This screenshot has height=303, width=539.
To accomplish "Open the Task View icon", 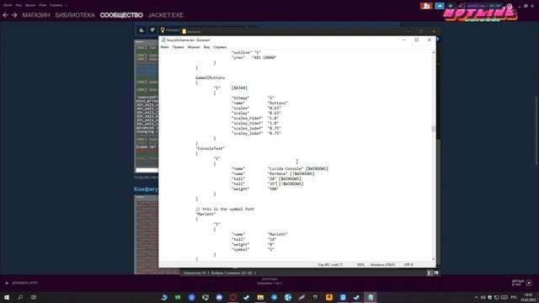I will pos(34,297).
